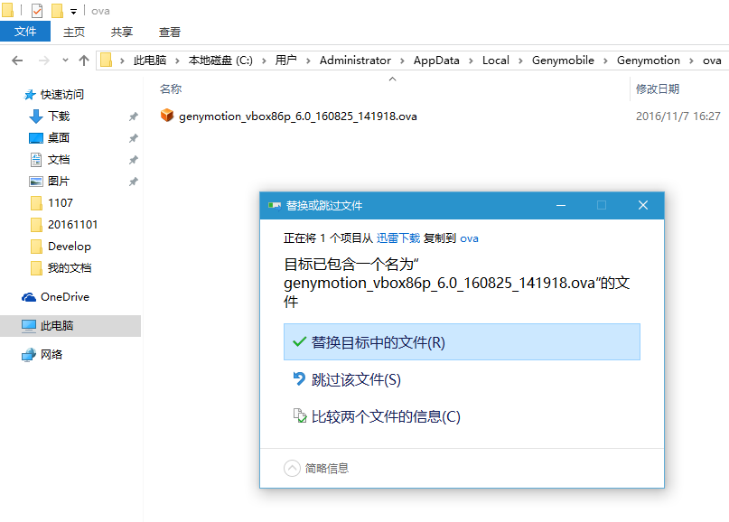The height and width of the screenshot is (522, 729).
Task: Switch to the 查看 ribbon tab
Action: click(170, 32)
